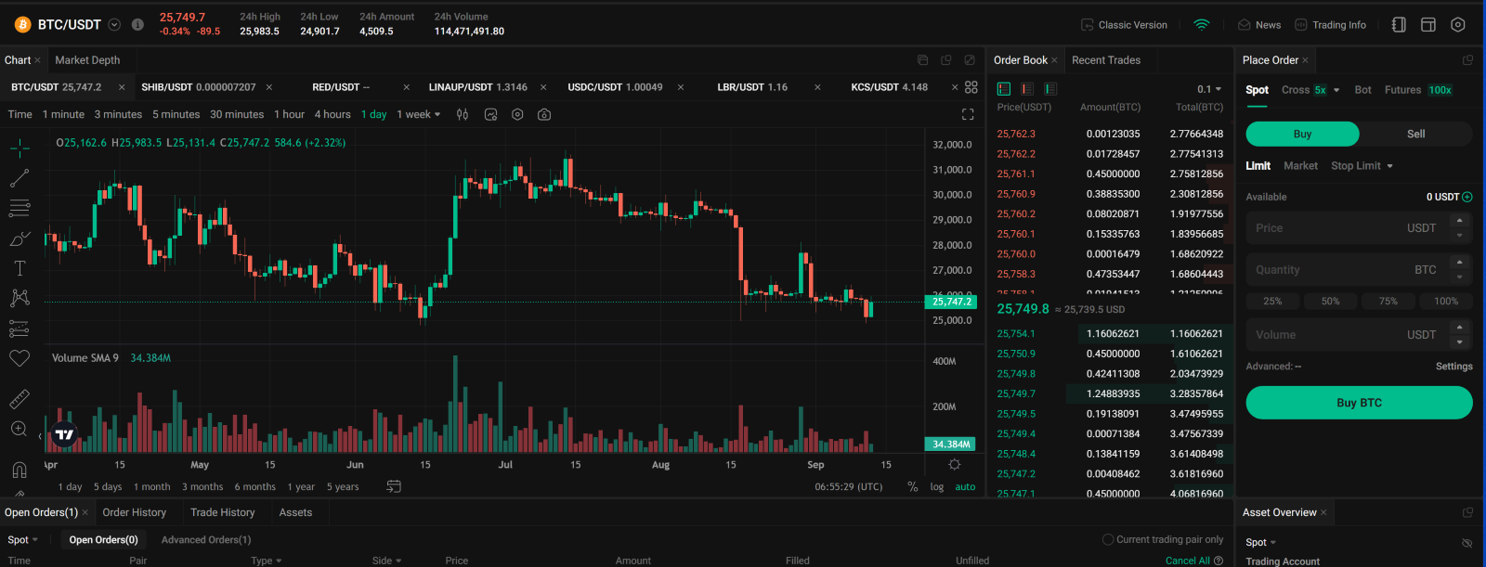
Task: Show sell orders only order book view
Action: (x=1027, y=89)
